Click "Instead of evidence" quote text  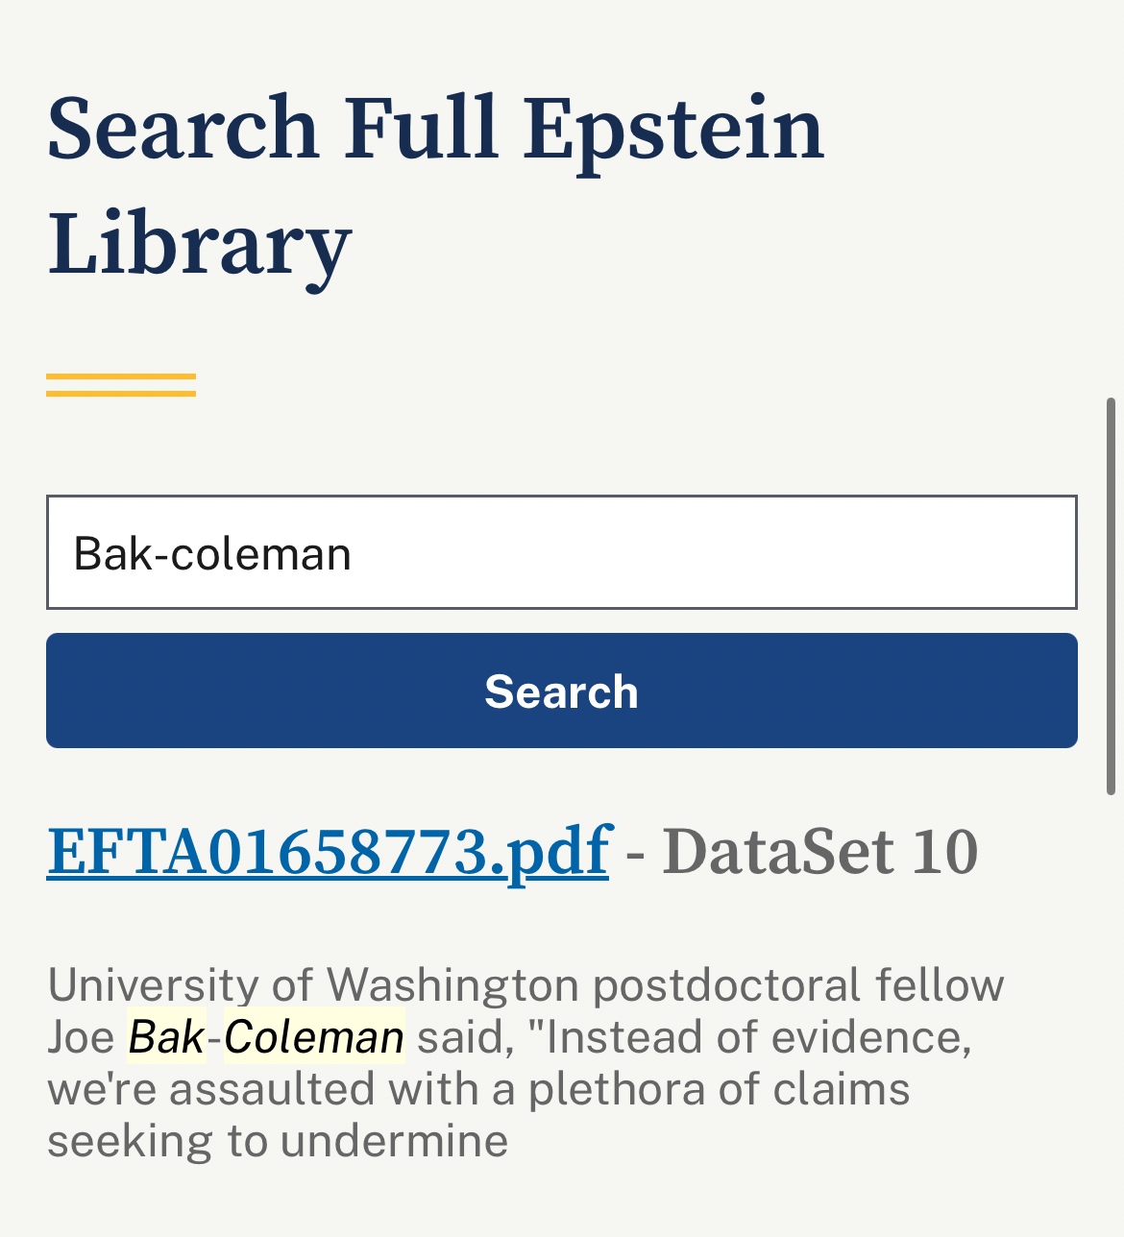point(757,1037)
